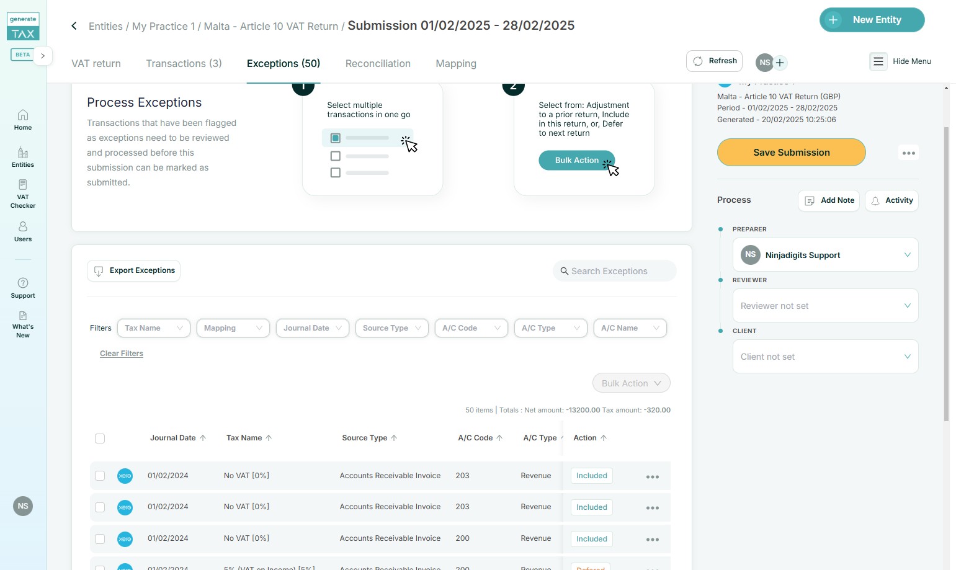This screenshot has height=570, width=956.
Task: Click the Clear Filters link
Action: 122,354
